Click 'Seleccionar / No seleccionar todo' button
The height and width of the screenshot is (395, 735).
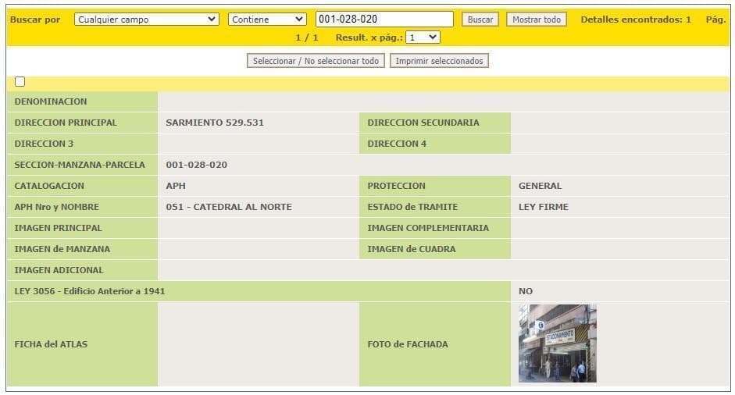coord(316,61)
